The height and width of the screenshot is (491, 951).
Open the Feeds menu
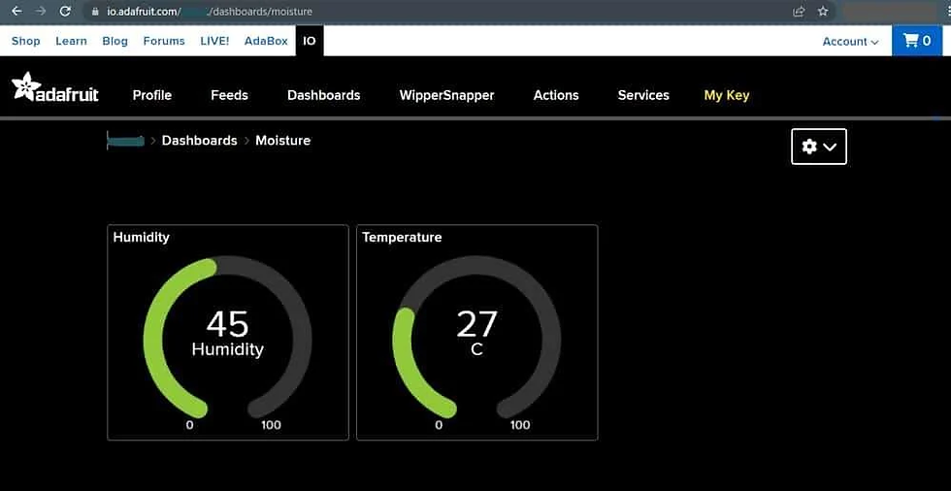[x=229, y=95]
